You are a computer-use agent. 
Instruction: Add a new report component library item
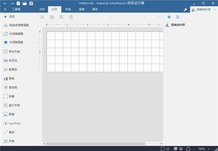click(x=169, y=17)
